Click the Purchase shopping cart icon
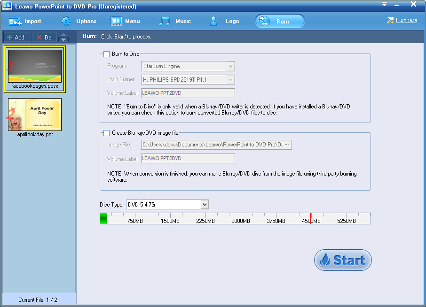This screenshot has width=426, height=307. click(390, 20)
